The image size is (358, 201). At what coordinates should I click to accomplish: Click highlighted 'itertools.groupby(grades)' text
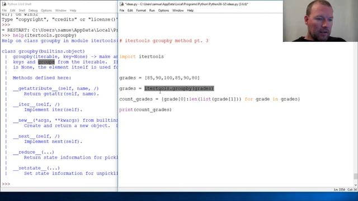pos(179,88)
